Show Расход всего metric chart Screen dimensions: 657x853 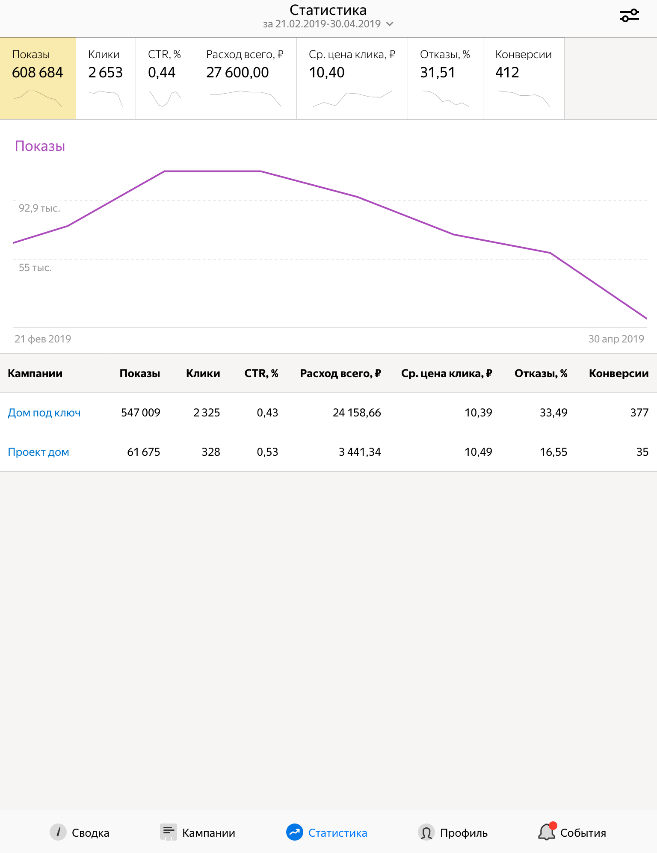click(245, 78)
